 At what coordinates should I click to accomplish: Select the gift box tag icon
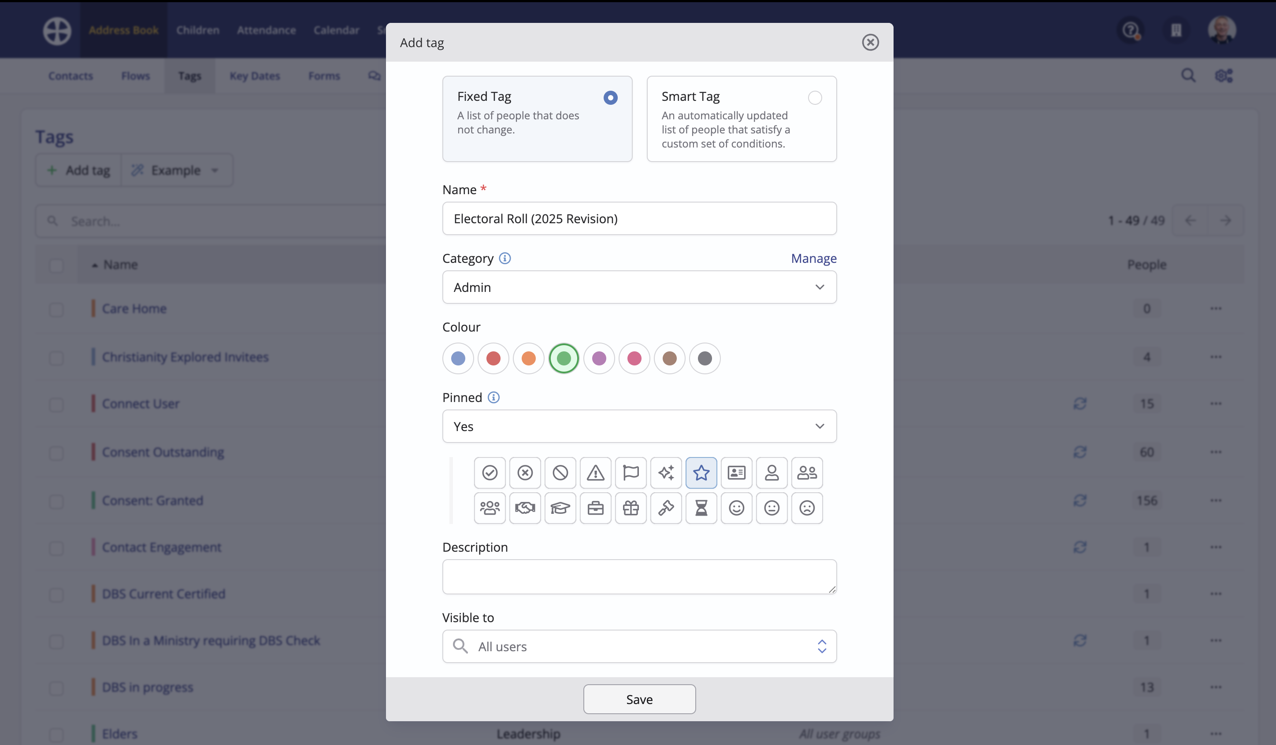[631, 508]
